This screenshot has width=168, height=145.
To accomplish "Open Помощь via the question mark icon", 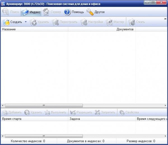I will tap(67, 12).
